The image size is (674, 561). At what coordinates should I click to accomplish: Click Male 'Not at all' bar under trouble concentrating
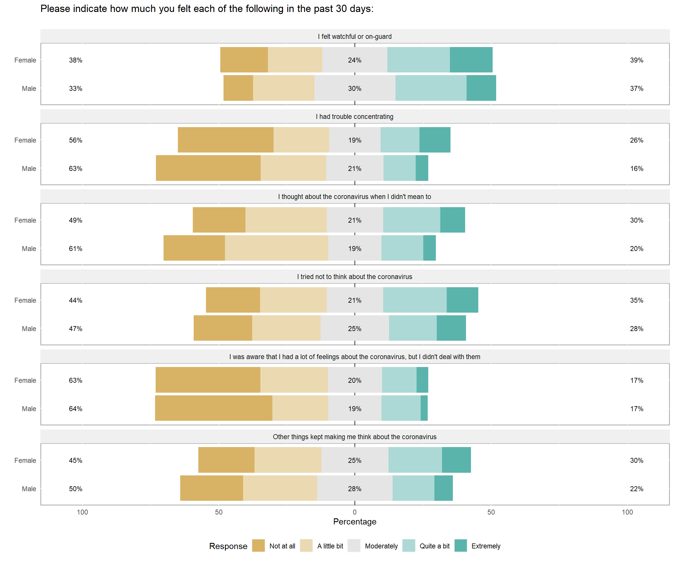point(208,168)
